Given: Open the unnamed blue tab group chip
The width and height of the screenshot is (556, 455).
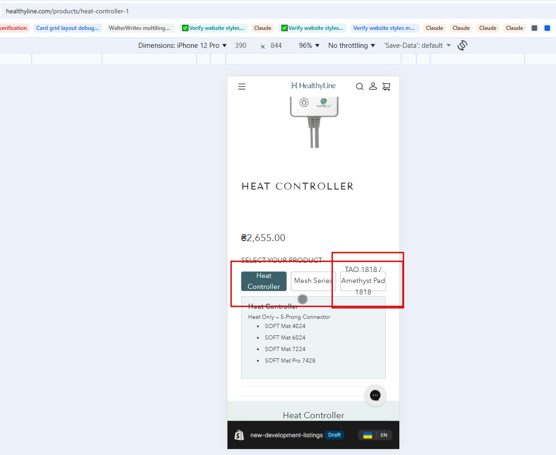Looking at the screenshot, I should [547, 28].
